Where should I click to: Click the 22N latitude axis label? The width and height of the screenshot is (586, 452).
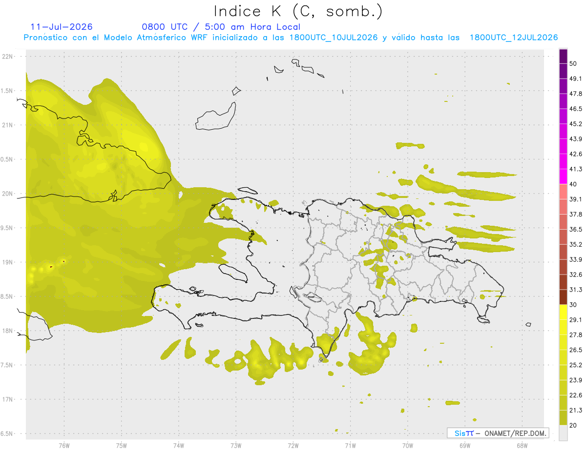[x=7, y=57]
